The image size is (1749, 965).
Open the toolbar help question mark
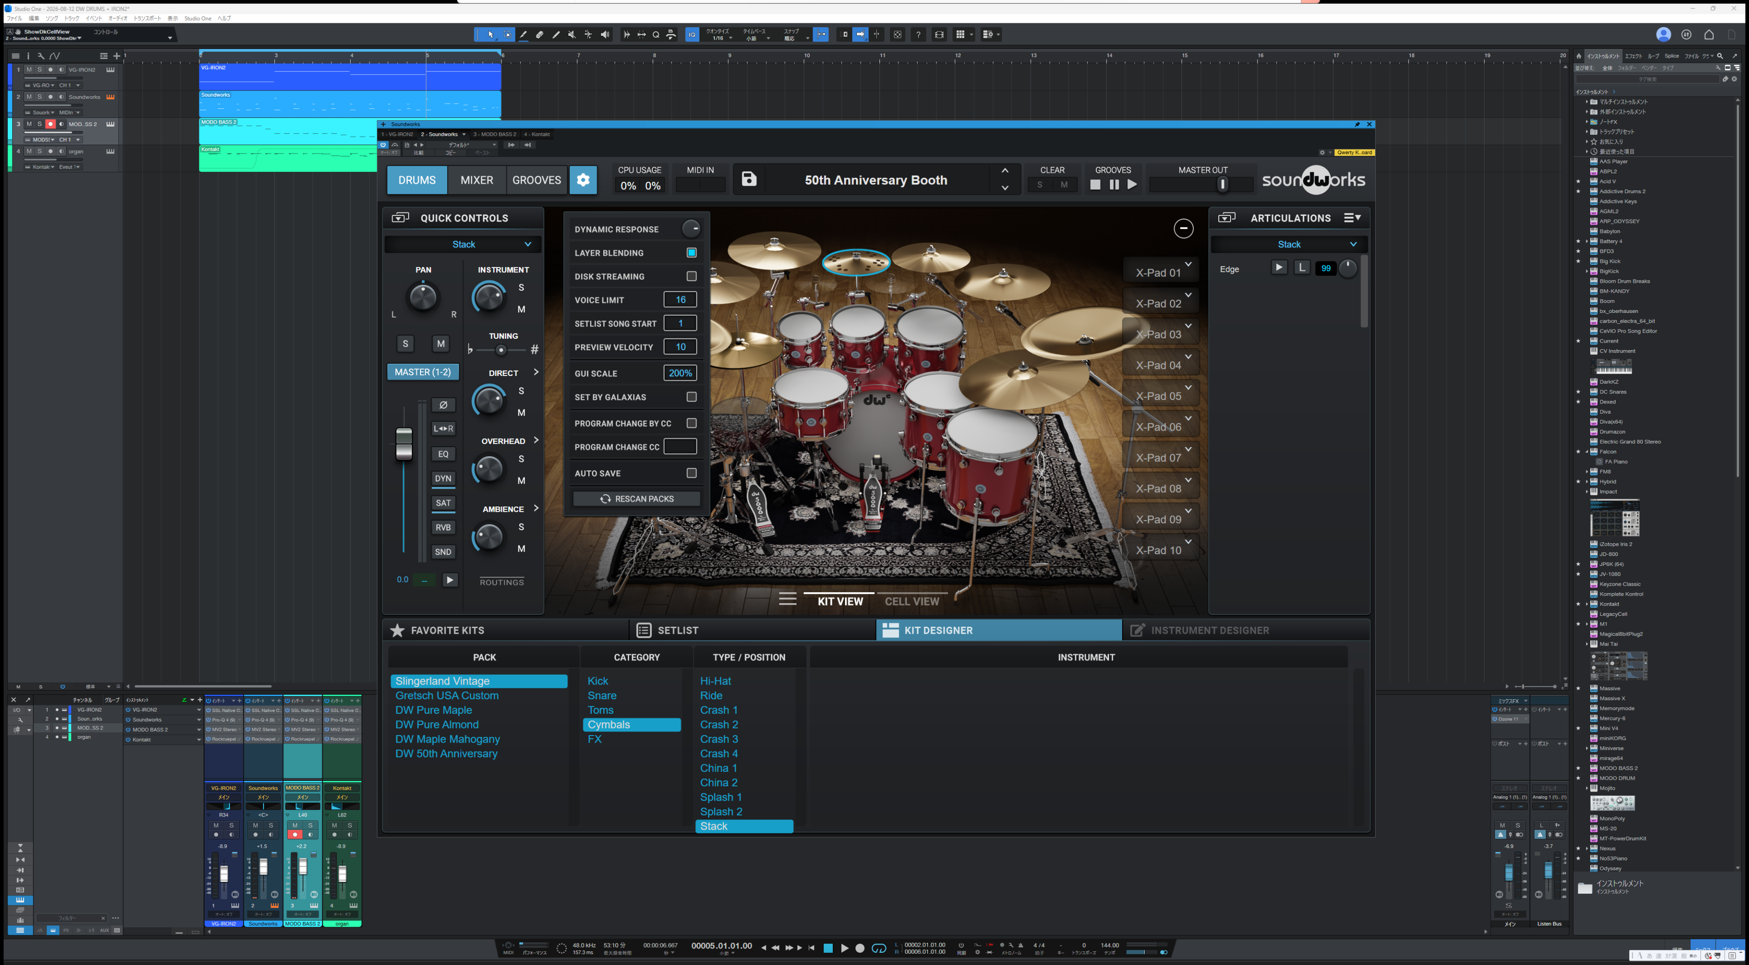click(x=919, y=34)
